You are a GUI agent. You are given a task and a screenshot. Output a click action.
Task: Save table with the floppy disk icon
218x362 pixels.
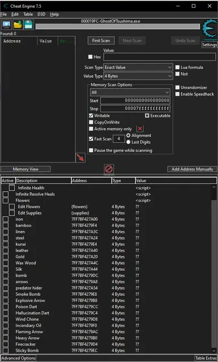28,24
